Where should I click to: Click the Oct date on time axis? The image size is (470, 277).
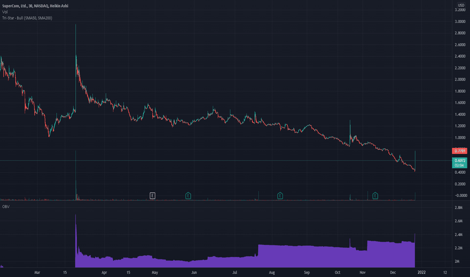point(337,272)
